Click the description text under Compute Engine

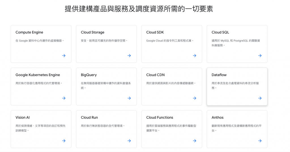pos(40,41)
